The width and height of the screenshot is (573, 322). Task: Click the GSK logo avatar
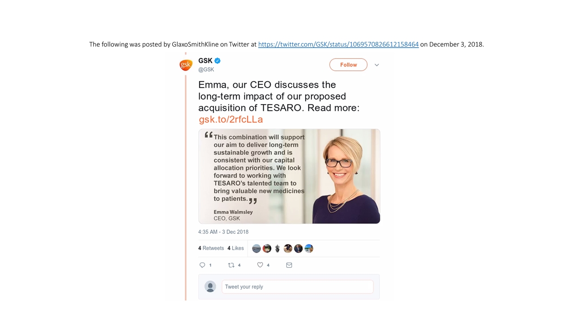tap(186, 65)
